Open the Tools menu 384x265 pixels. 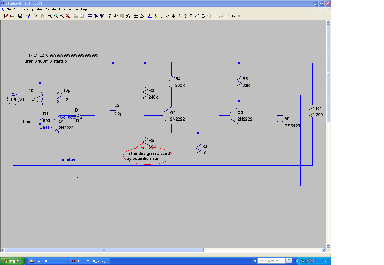coord(62,9)
